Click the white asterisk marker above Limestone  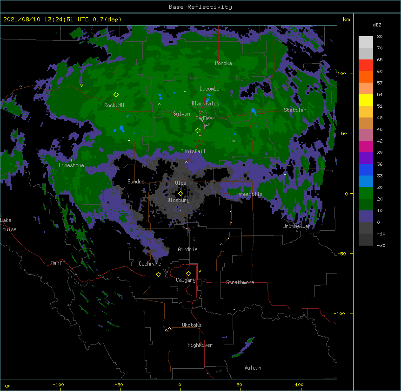point(71,160)
